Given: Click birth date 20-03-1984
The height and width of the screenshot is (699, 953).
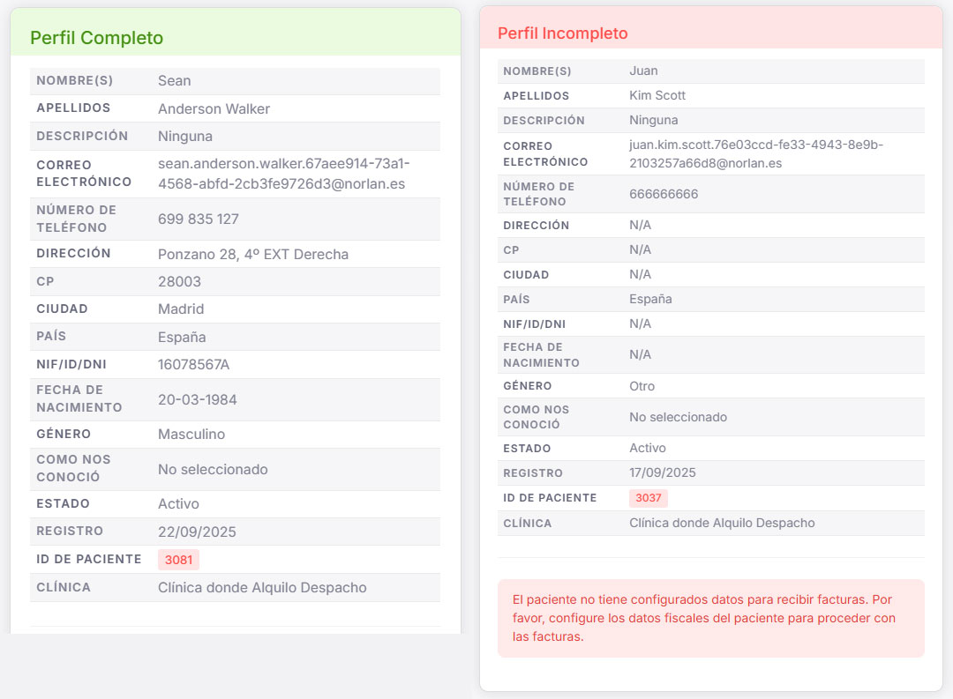Looking at the screenshot, I should [198, 399].
